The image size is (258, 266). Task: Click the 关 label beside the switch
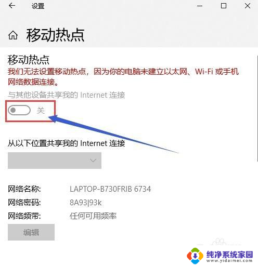click(x=41, y=110)
